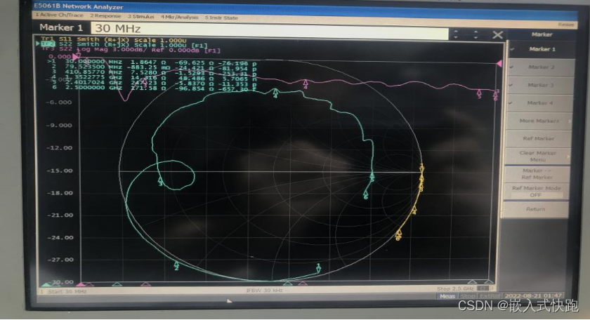Expand the Clear Marker Menu submenu
The image size is (590, 320).
pyautogui.click(x=538, y=156)
